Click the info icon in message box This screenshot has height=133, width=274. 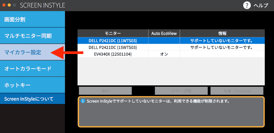click(83, 101)
